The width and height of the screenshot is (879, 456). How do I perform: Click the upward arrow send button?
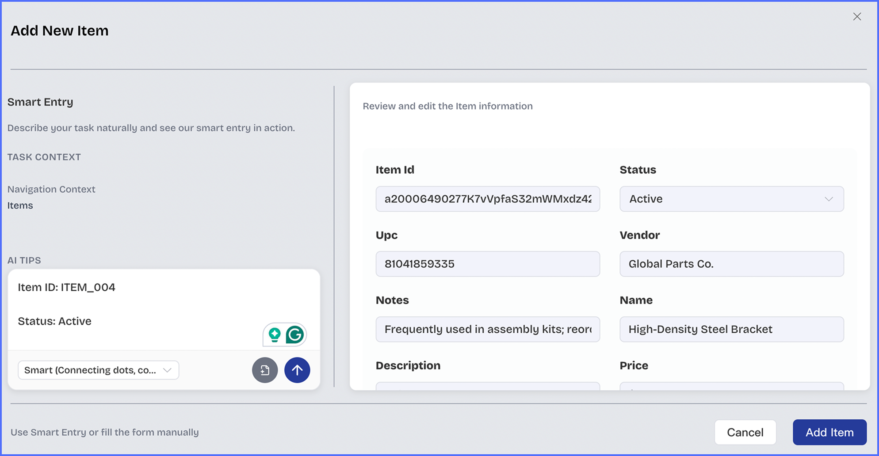tap(297, 370)
